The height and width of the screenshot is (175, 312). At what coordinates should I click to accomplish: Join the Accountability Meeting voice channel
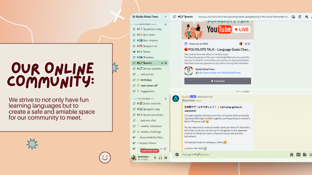coord(150,138)
